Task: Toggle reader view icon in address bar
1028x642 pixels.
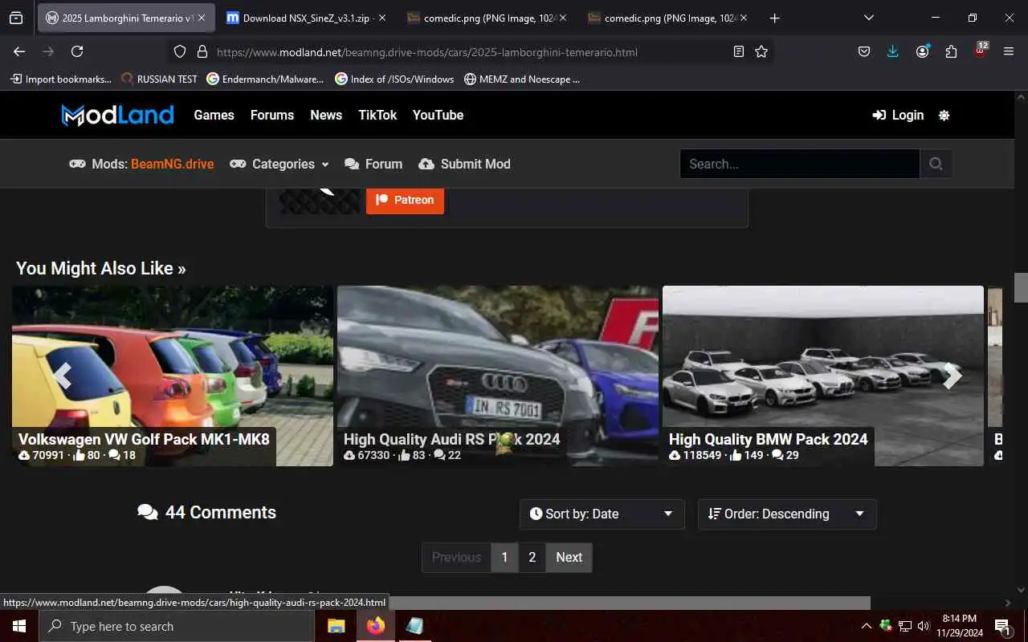Action: pos(739,51)
